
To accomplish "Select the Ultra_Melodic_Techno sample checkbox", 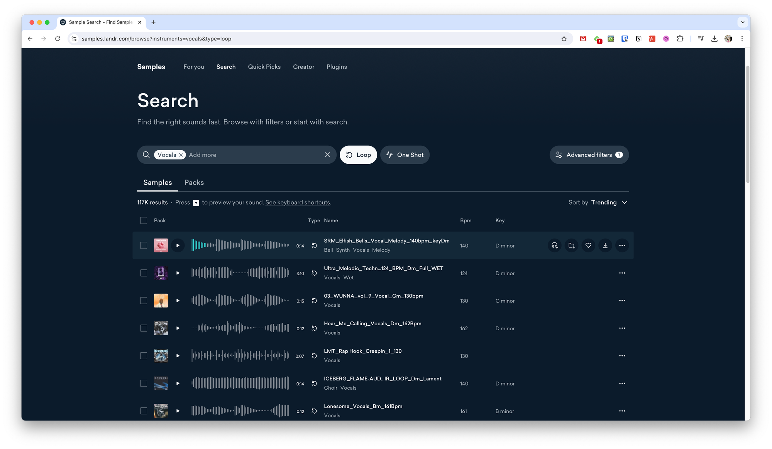I will click(144, 273).
